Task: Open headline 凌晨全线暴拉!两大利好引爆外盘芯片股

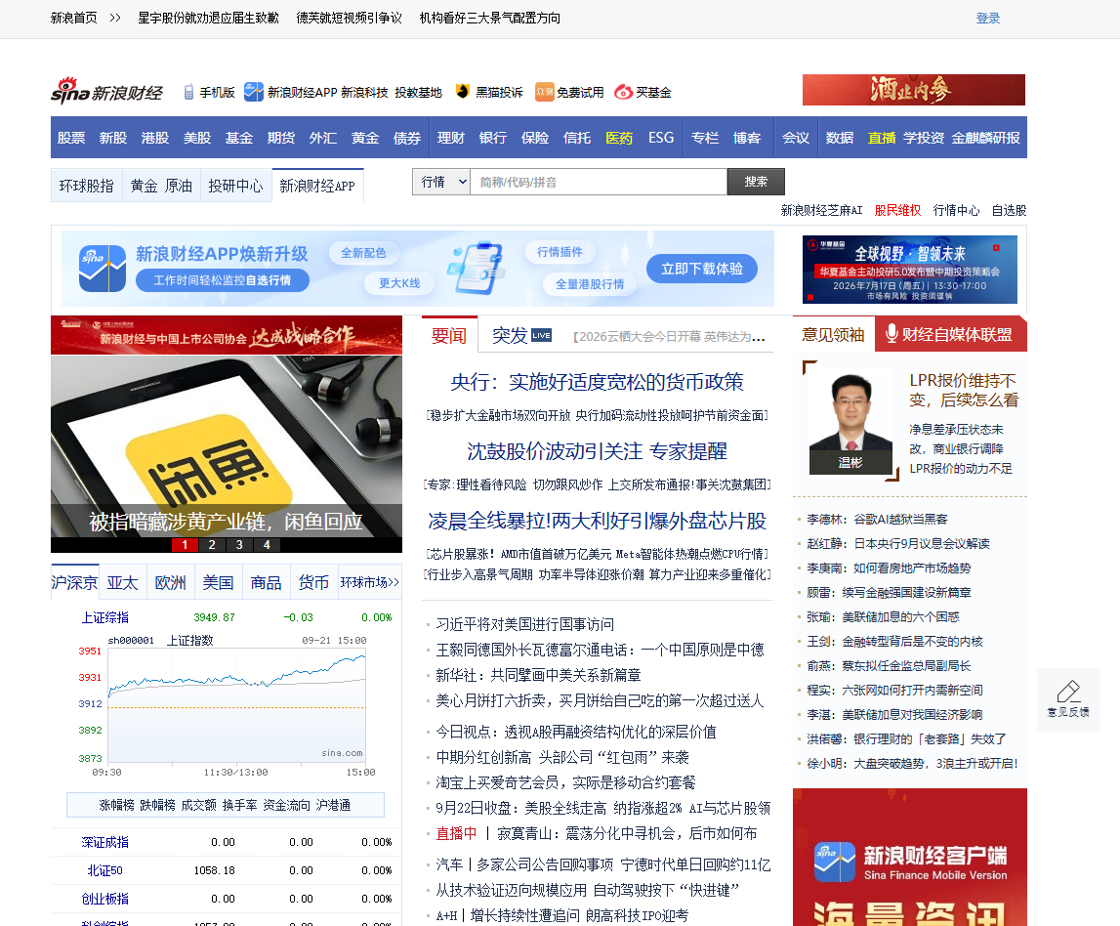Action: click(x=598, y=521)
